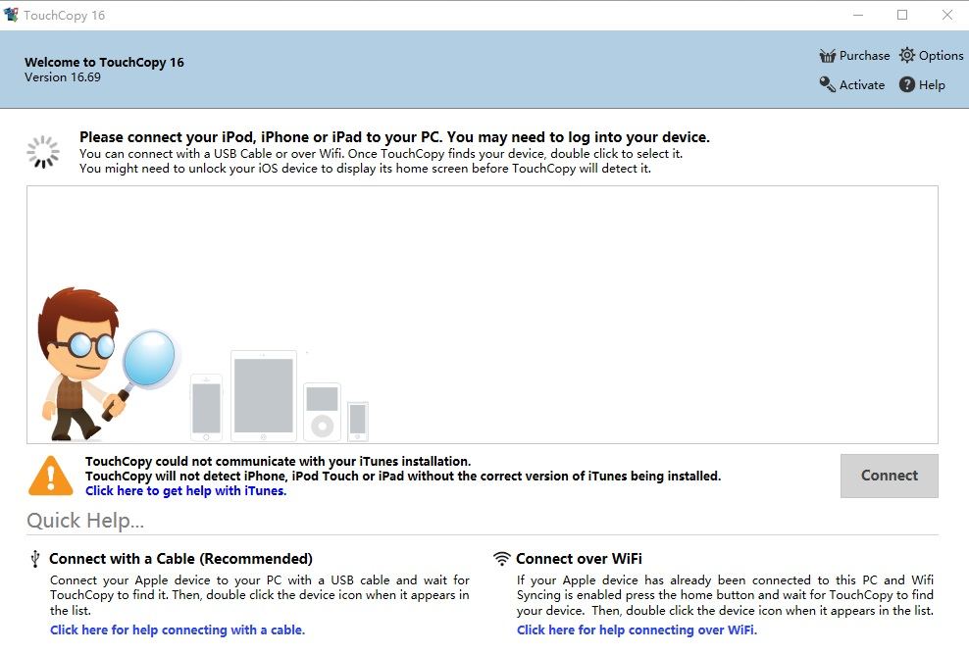Click 'Please connect your iPod, iPhone or iPad' heading
Screen dimensions: 969x654
click(x=394, y=137)
